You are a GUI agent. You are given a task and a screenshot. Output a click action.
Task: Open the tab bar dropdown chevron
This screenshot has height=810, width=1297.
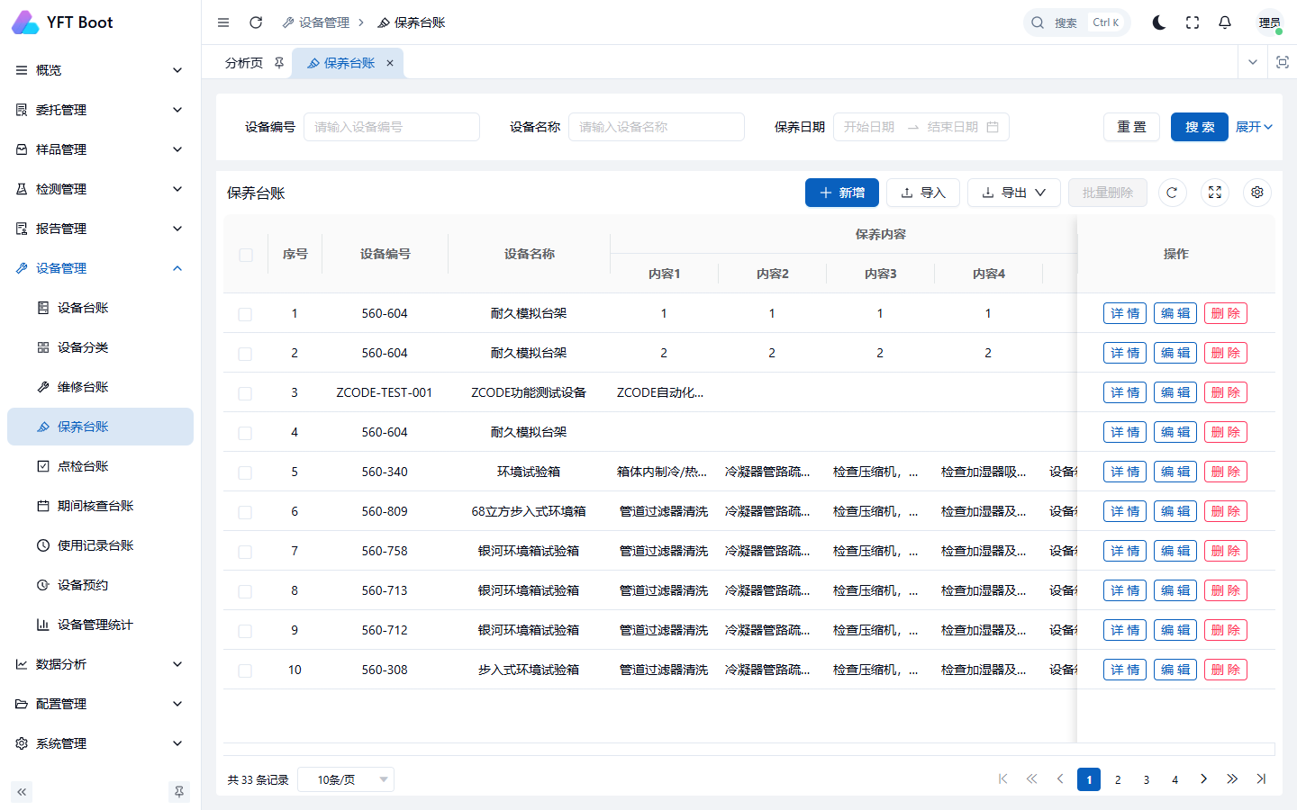[1253, 62]
